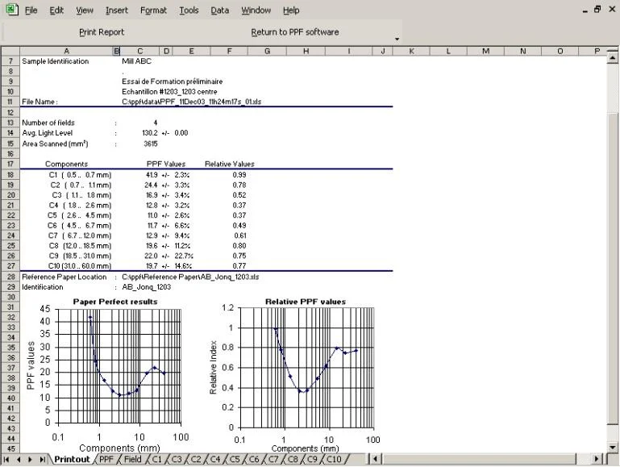The image size is (620, 467).
Task: Switch to the C3 sheet tab
Action: (x=177, y=459)
